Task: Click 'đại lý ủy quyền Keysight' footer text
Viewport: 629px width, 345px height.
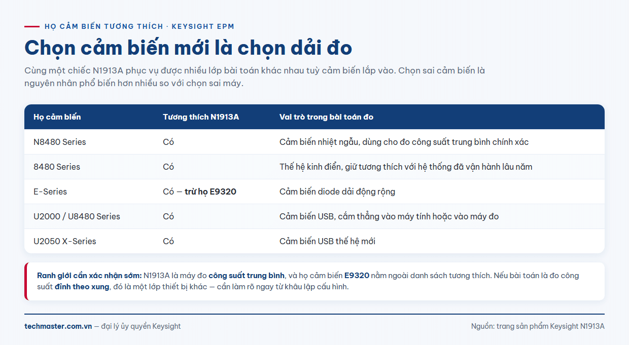Action: pos(141,326)
